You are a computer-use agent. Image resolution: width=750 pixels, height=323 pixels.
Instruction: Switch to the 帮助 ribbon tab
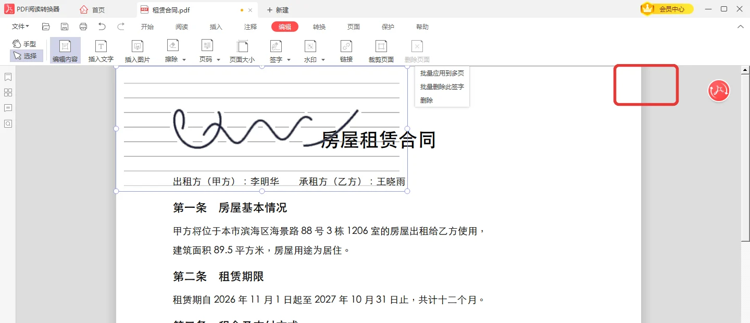[422, 27]
